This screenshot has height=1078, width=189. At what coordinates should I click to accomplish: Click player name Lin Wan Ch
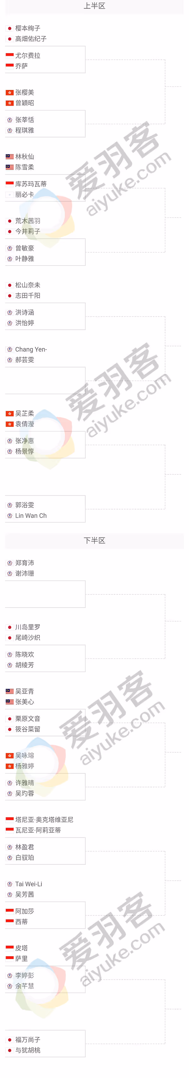tap(31, 516)
